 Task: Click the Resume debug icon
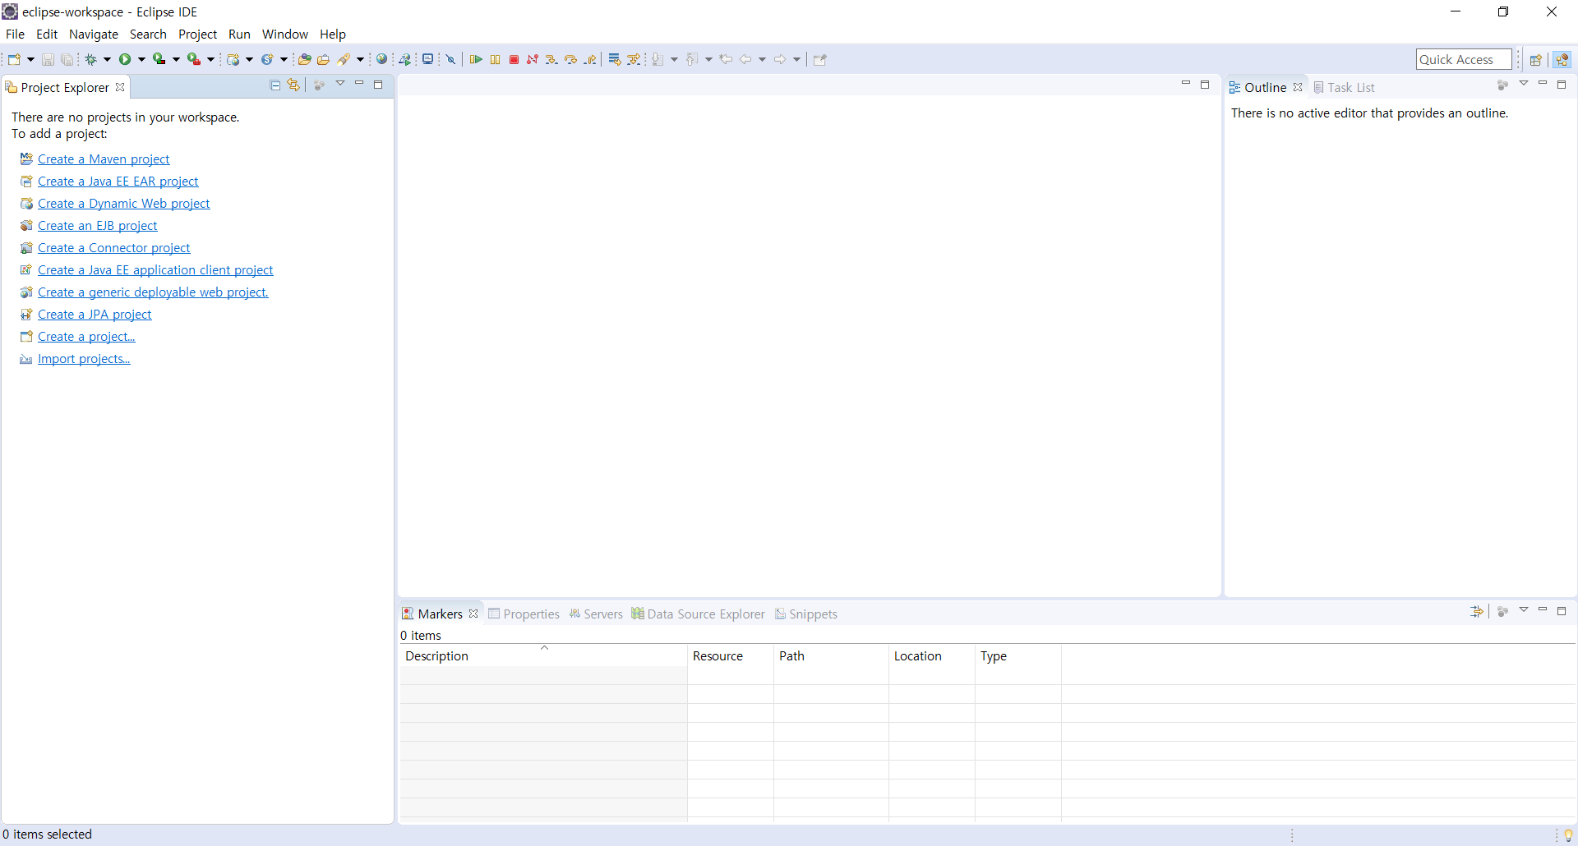(x=476, y=59)
